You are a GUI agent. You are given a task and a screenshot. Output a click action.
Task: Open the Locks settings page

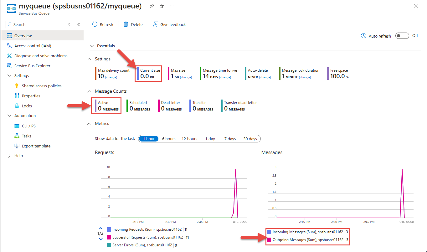[27, 106]
